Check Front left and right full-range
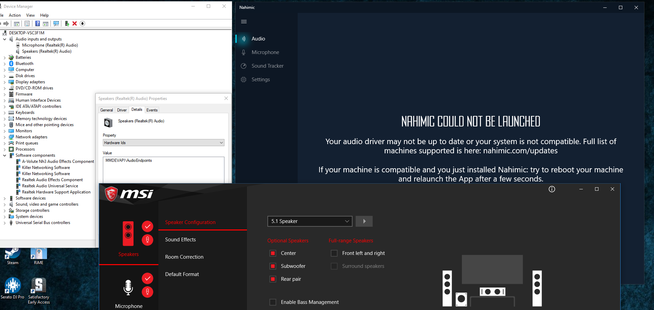 [334, 253]
